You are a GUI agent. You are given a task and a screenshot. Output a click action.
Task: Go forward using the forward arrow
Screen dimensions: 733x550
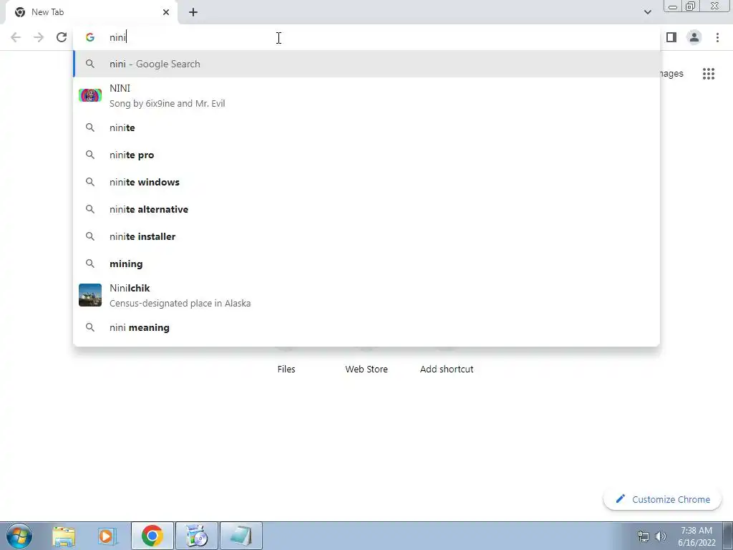click(39, 37)
